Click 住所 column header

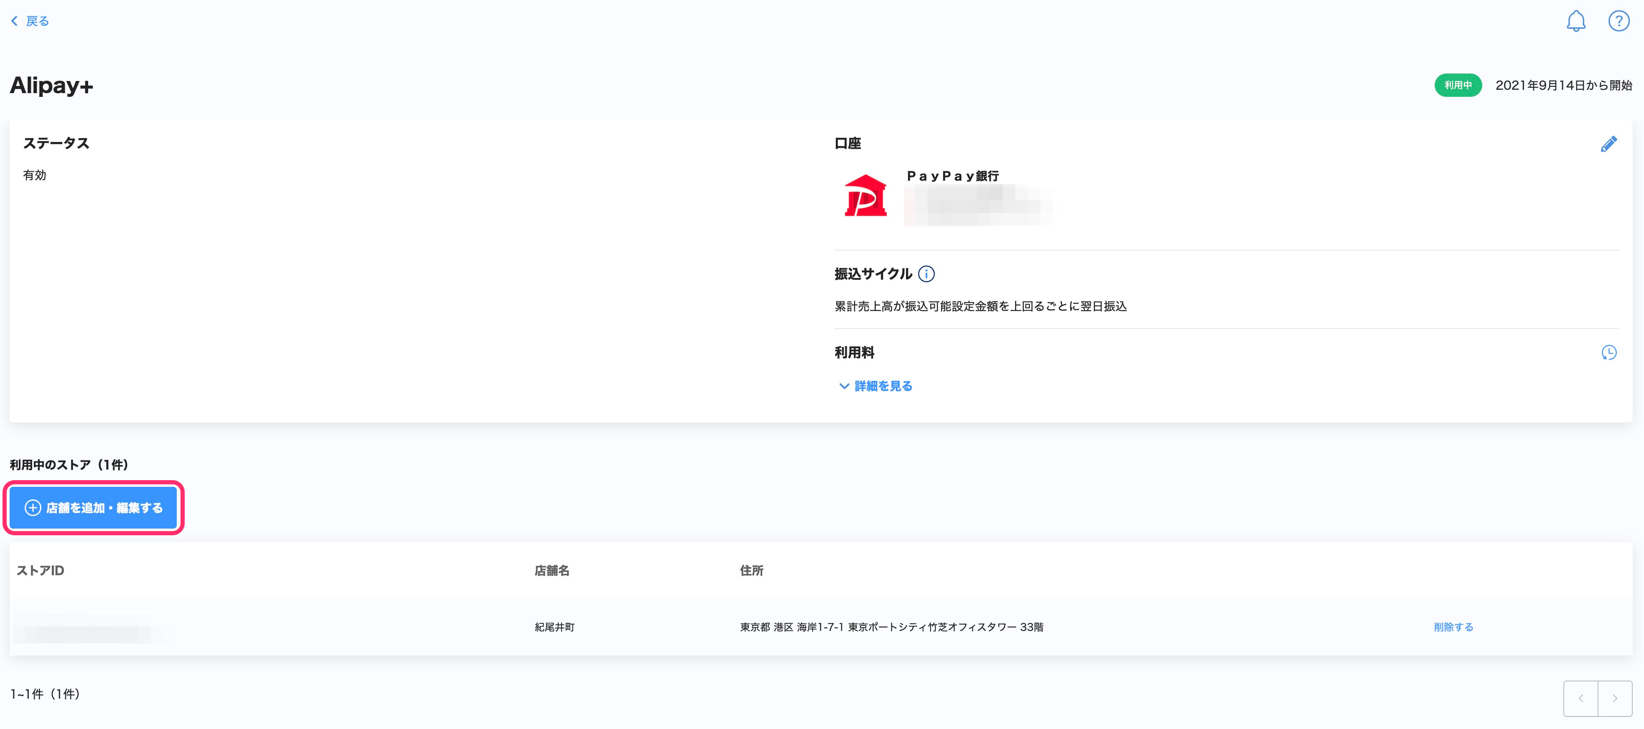(x=751, y=571)
